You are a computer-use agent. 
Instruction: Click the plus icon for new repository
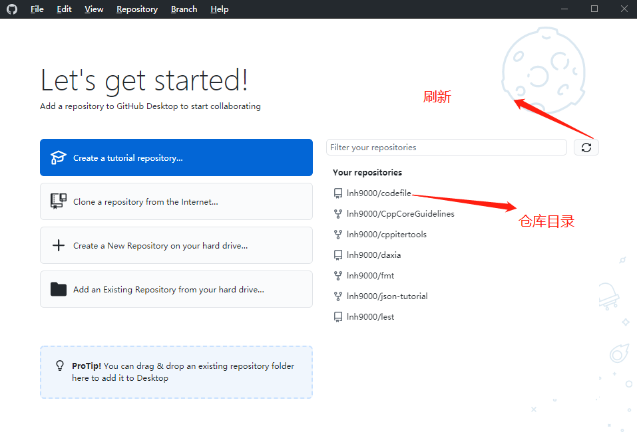click(59, 245)
